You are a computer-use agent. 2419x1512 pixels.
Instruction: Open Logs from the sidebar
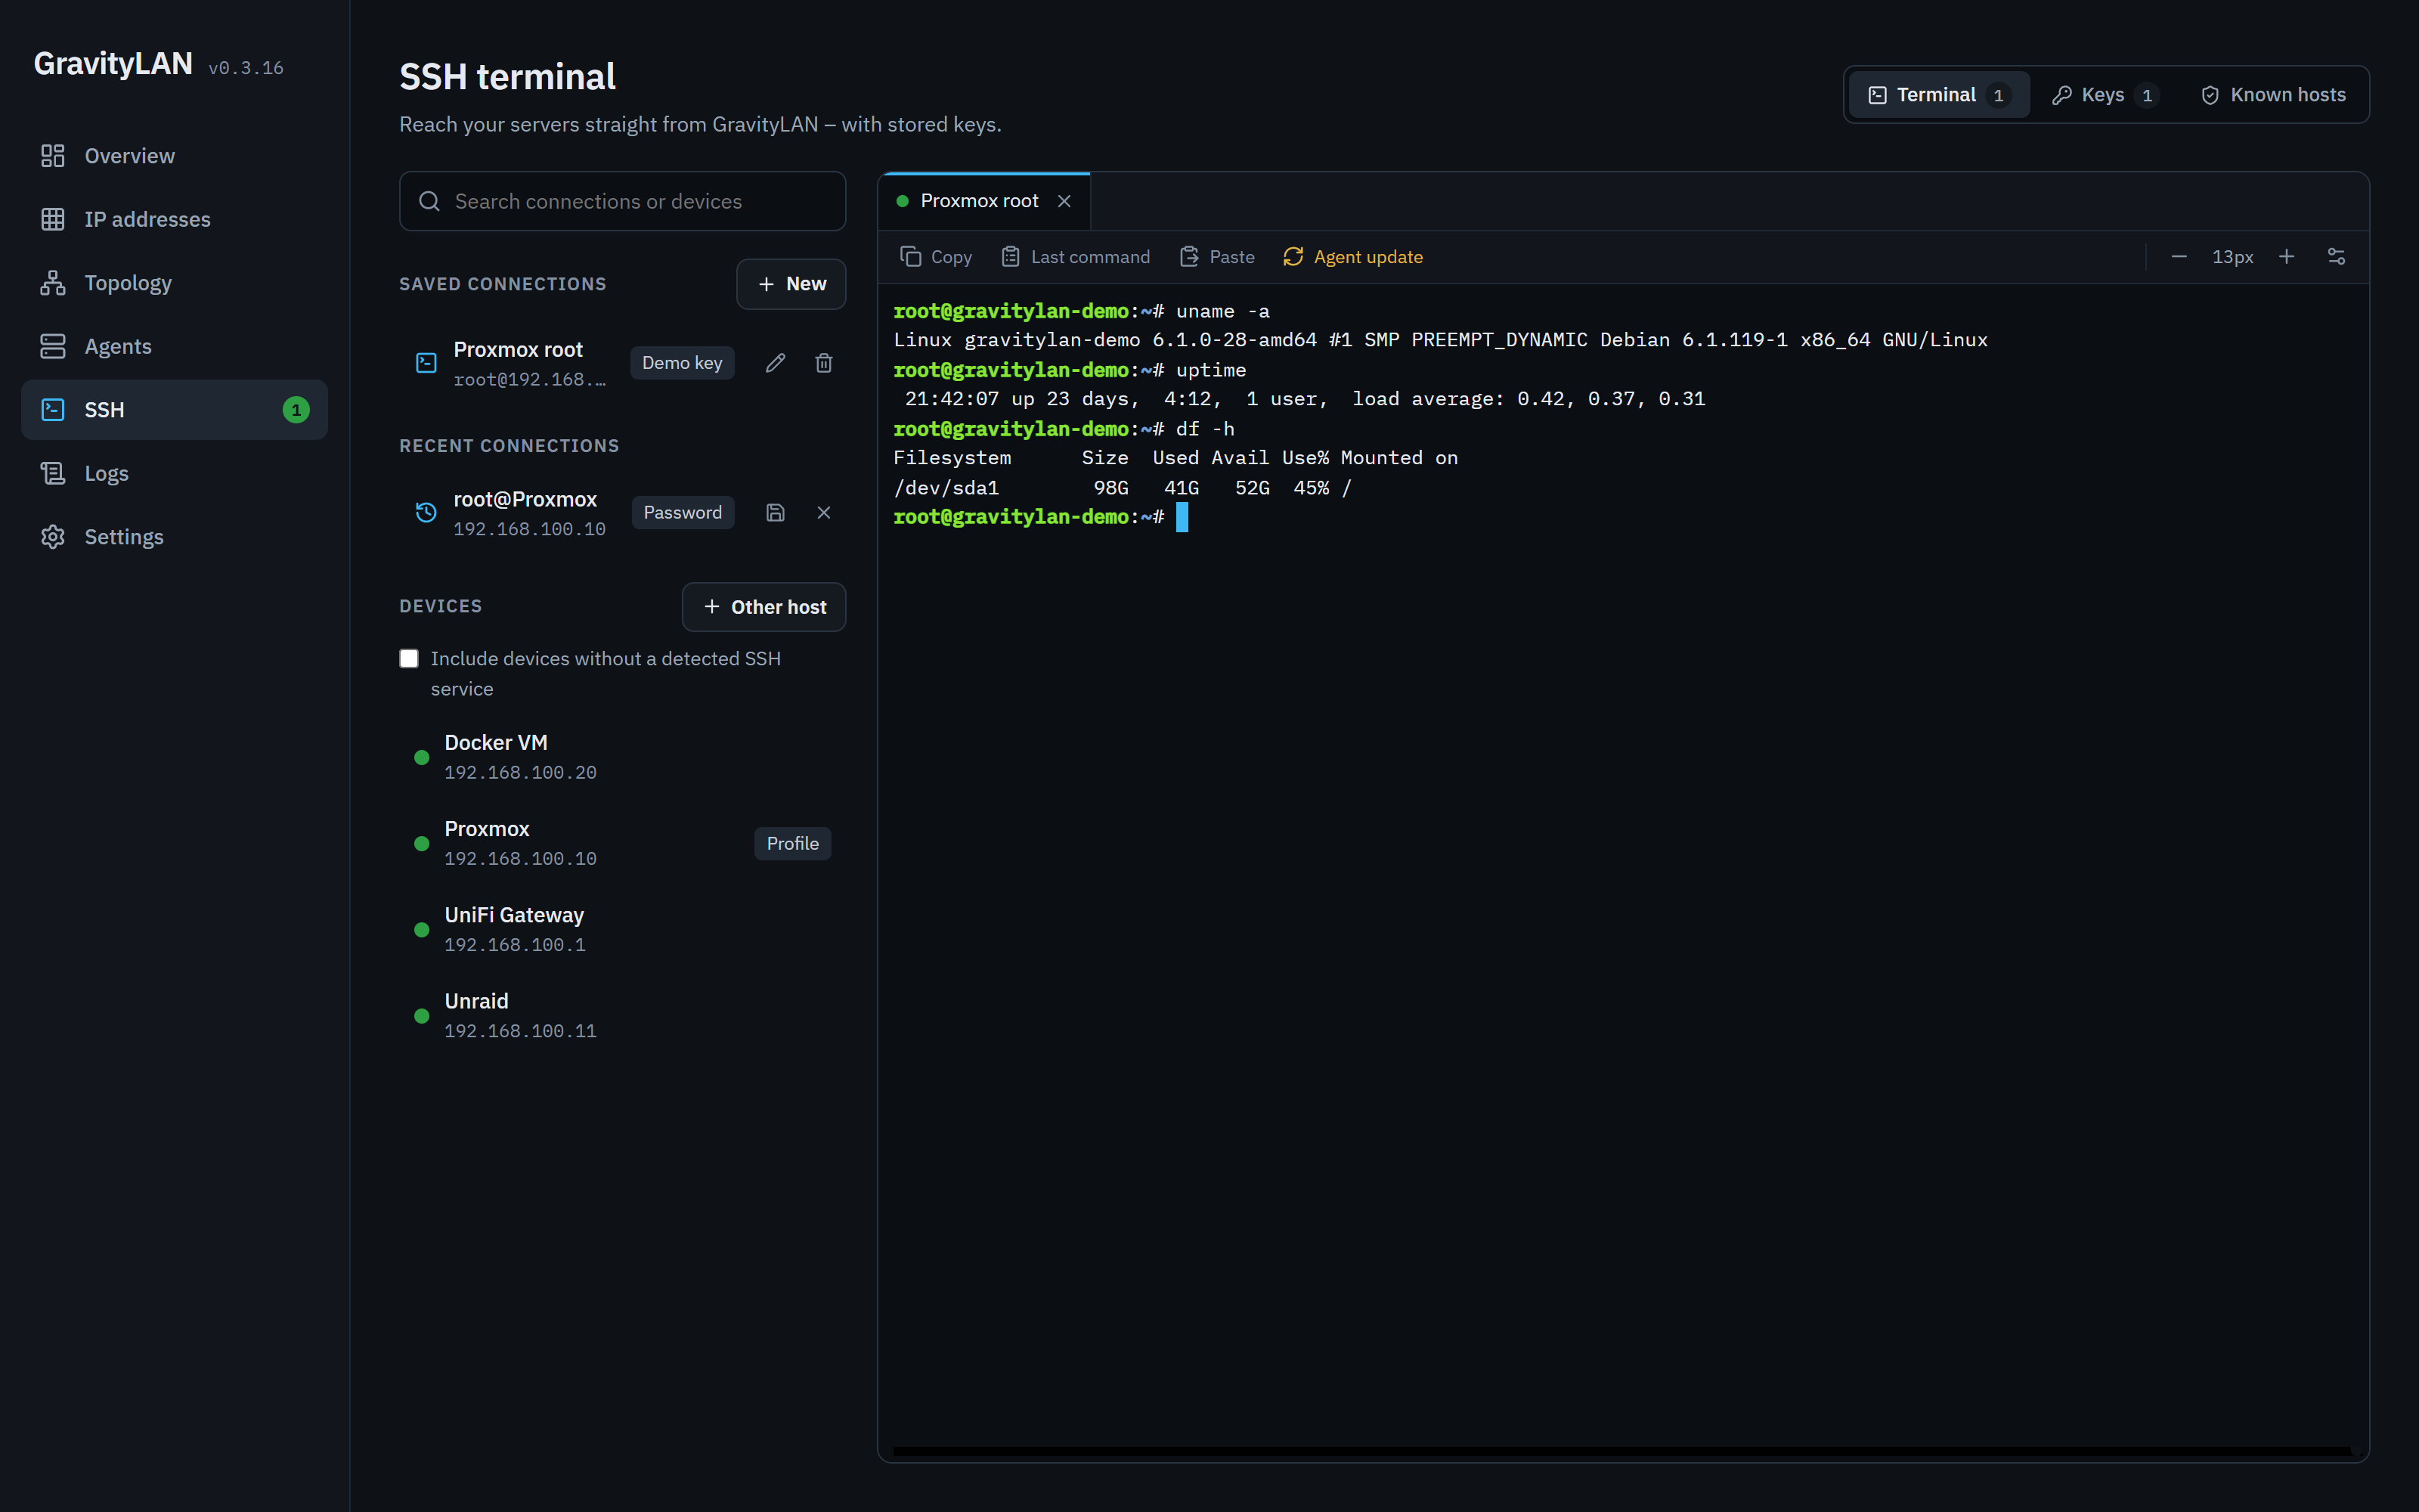[x=174, y=473]
